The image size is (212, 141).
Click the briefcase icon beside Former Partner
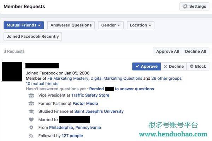coord(31,103)
